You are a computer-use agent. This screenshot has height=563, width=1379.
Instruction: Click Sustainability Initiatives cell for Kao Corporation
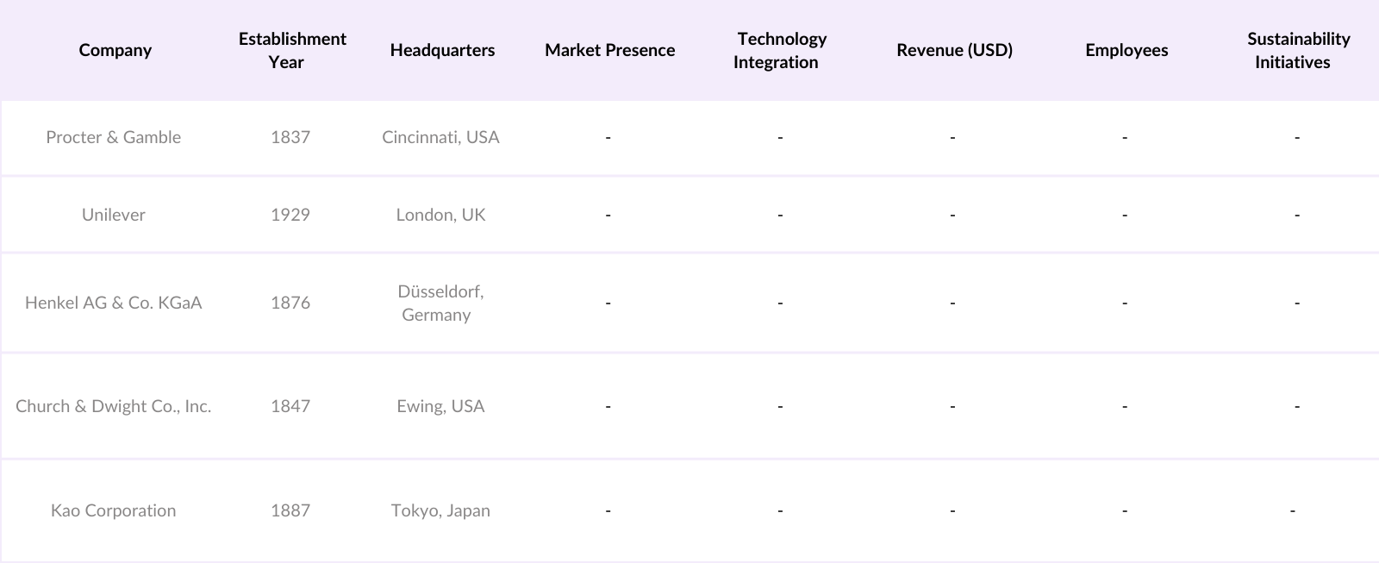[x=1293, y=510]
